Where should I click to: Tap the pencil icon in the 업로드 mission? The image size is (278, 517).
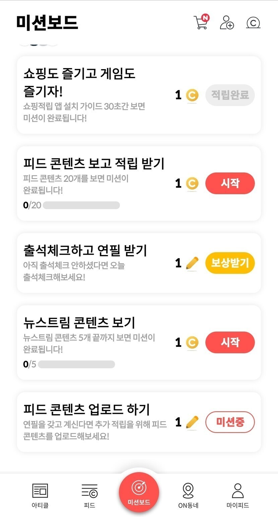pyautogui.click(x=192, y=422)
